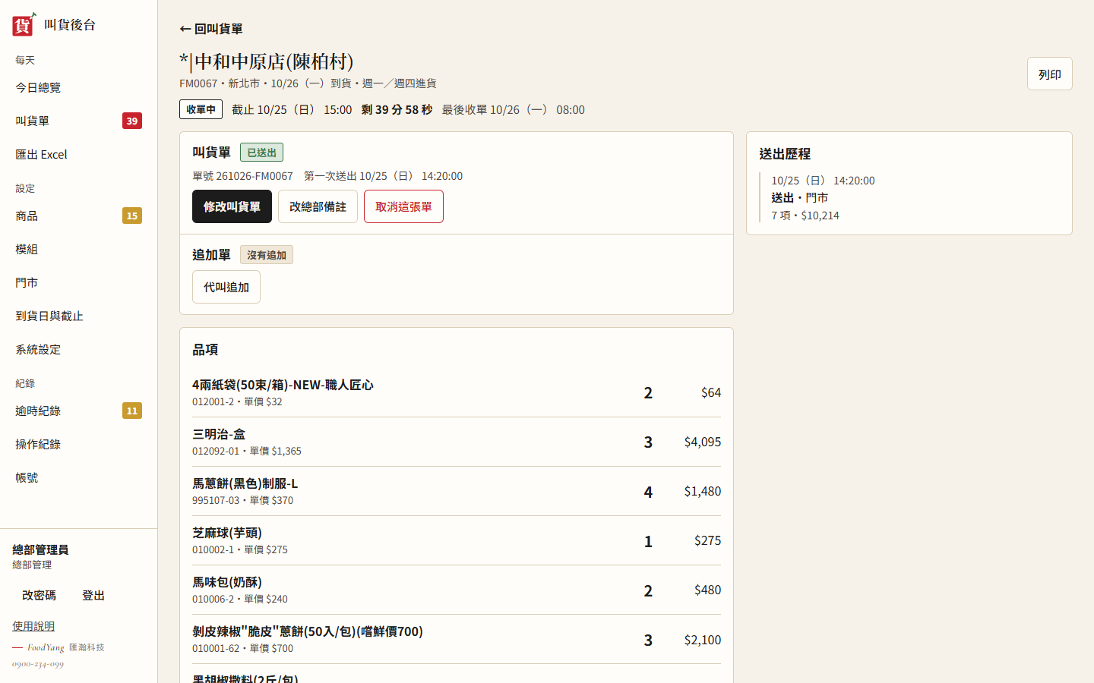Click the red 取消這張單 button

click(x=403, y=206)
